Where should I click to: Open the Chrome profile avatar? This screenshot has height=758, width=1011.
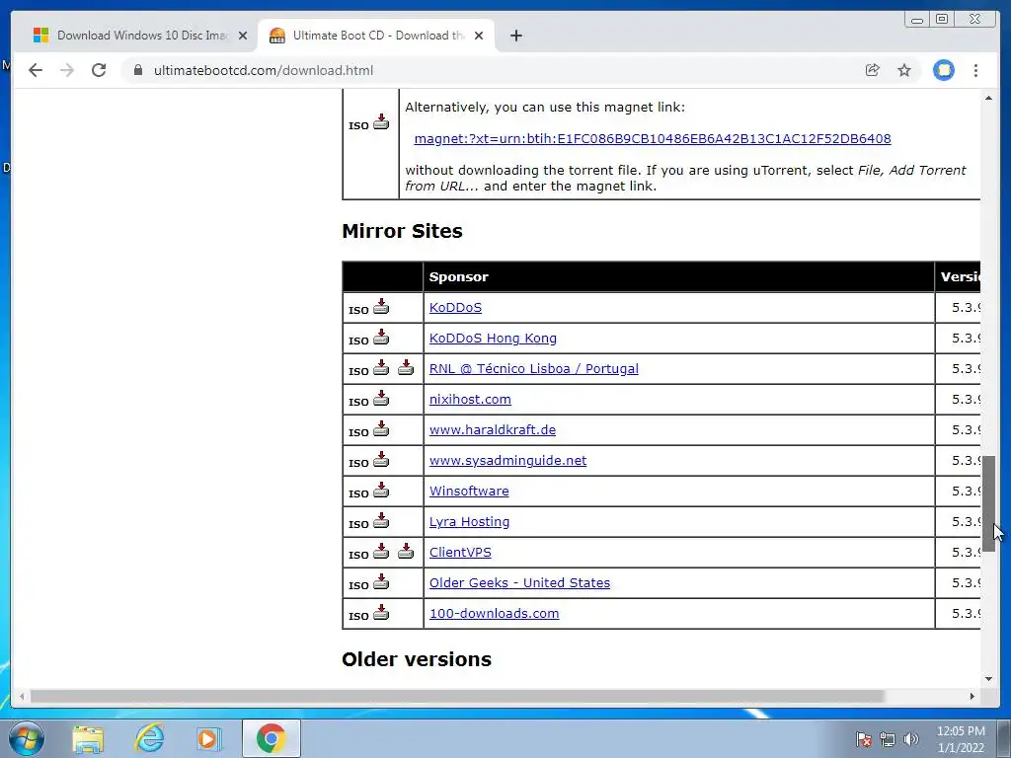(943, 70)
